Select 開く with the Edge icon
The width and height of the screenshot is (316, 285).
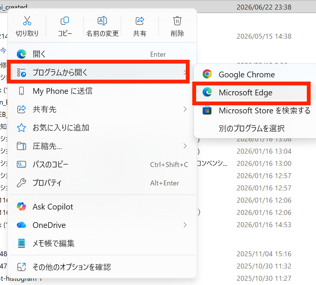pos(102,54)
